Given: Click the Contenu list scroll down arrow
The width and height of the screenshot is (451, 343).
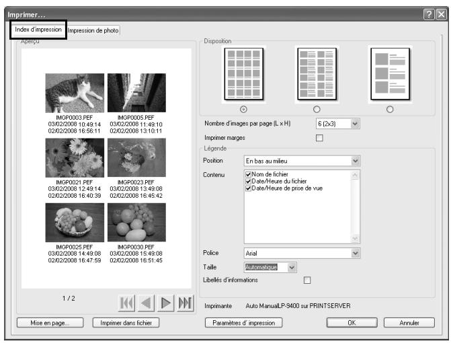Looking at the screenshot, I should point(355,239).
